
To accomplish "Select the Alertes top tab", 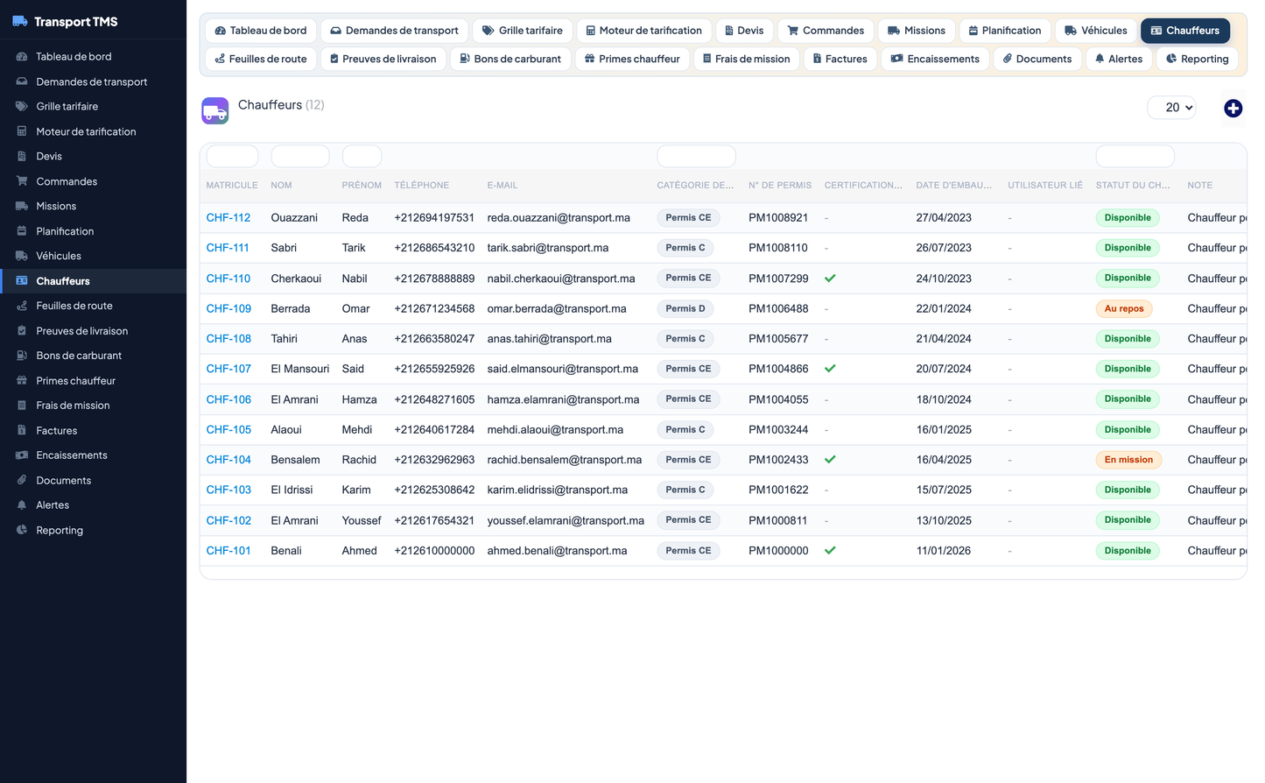I will (1119, 59).
